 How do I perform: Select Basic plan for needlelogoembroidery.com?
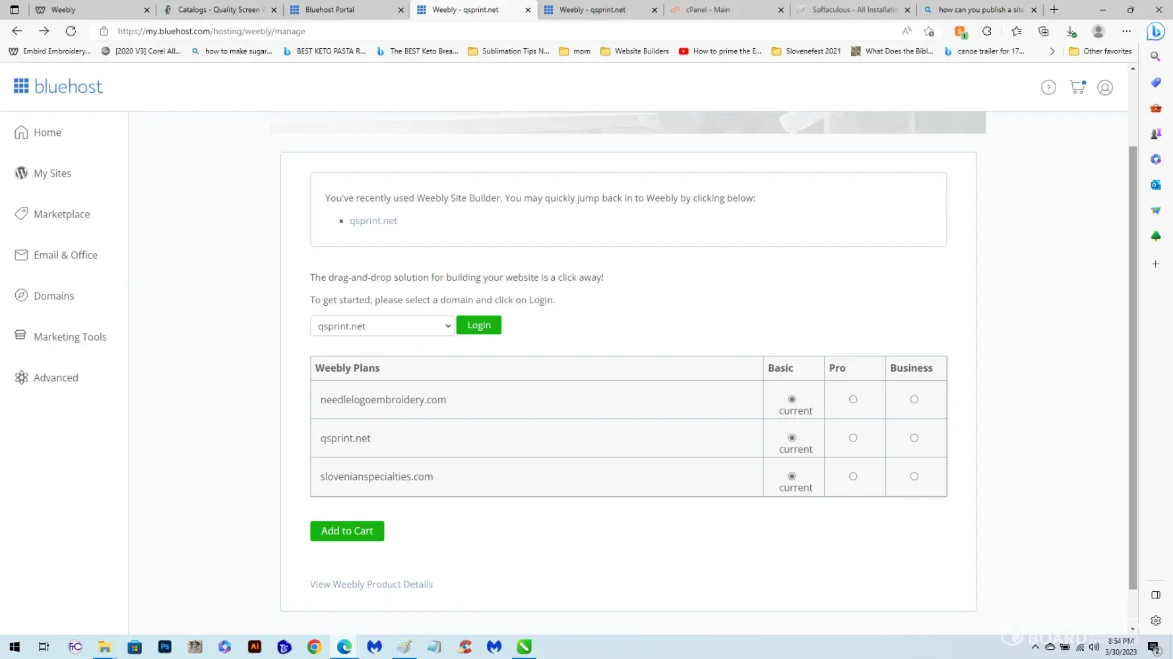pos(792,399)
